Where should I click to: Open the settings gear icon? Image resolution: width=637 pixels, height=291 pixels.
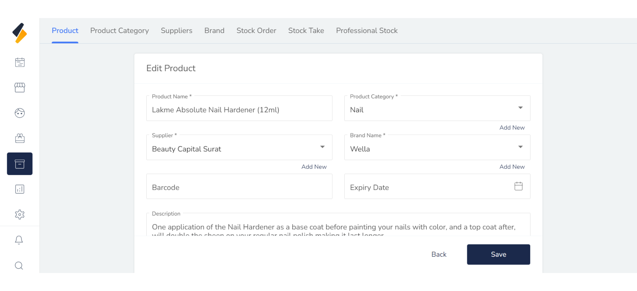tap(20, 214)
